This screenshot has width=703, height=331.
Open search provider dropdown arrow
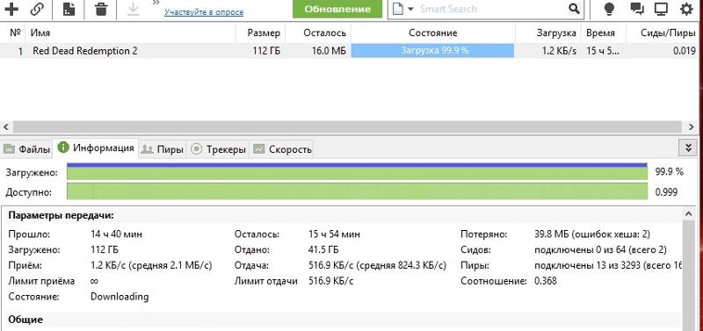[410, 9]
